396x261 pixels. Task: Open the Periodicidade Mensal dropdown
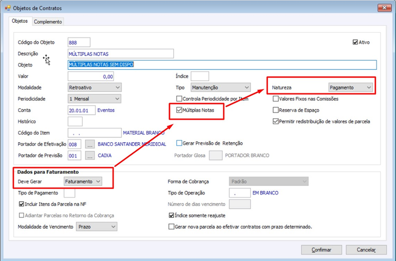pos(95,99)
